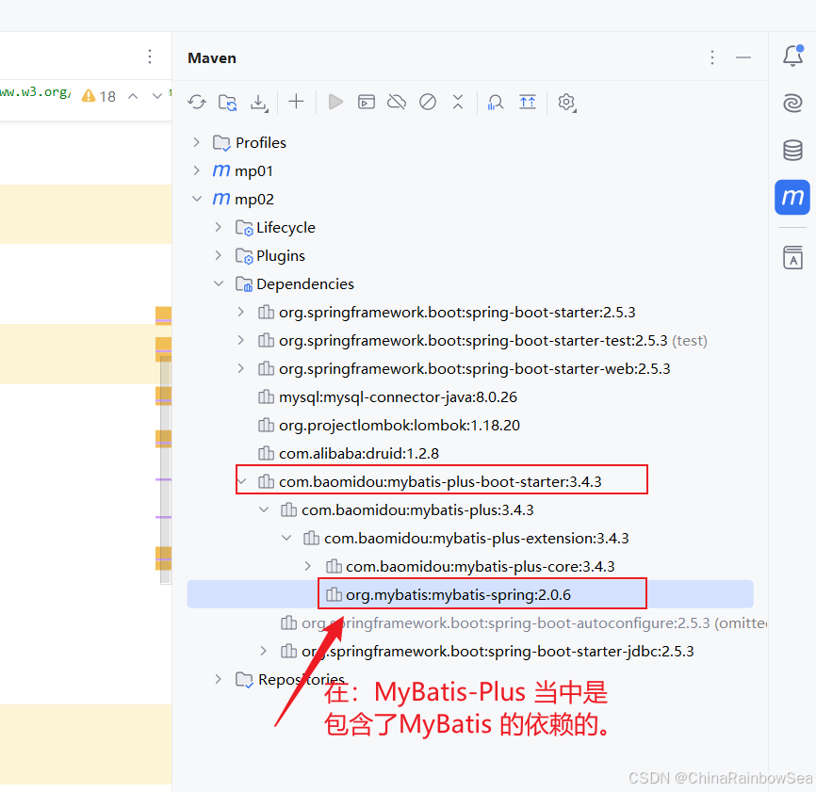
Task: Go to previous highlighted error arrow
Action: click(x=133, y=96)
